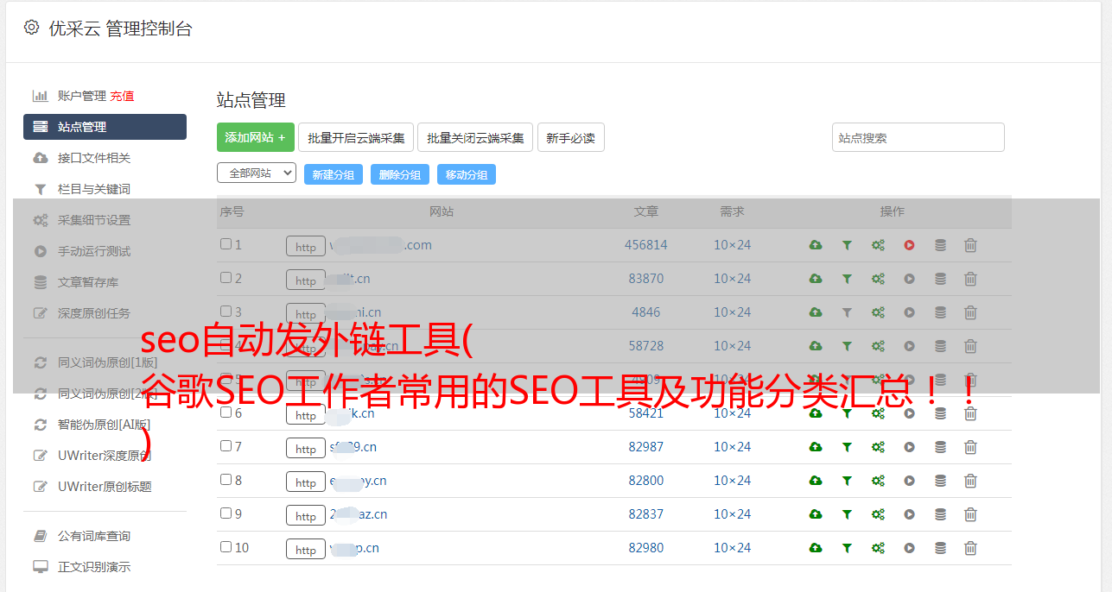Image resolution: width=1112 pixels, height=592 pixels.
Task: Open column and keyword filter for site 1
Action: click(847, 245)
